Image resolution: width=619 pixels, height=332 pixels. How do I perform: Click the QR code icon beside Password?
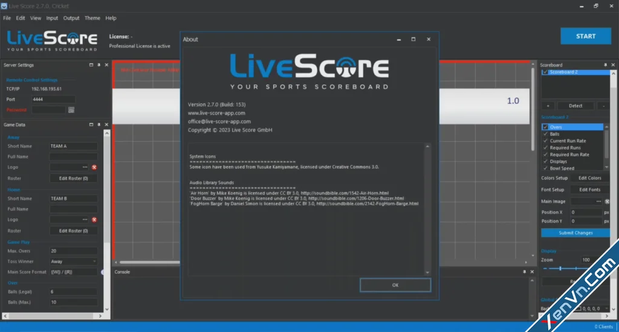click(x=71, y=110)
